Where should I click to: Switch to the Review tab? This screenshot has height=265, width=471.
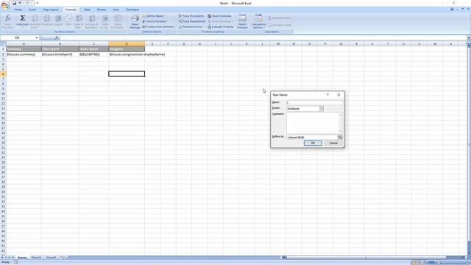pos(102,10)
